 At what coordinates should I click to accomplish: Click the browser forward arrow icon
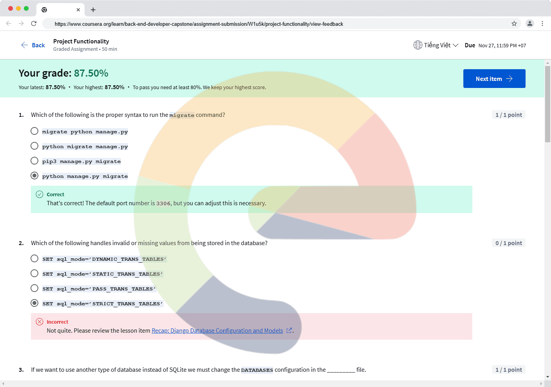(21, 23)
